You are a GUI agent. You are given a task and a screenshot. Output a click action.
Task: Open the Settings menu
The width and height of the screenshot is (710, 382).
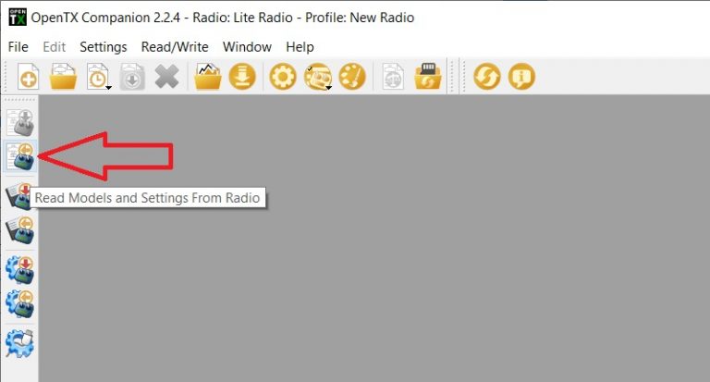pyautogui.click(x=104, y=46)
